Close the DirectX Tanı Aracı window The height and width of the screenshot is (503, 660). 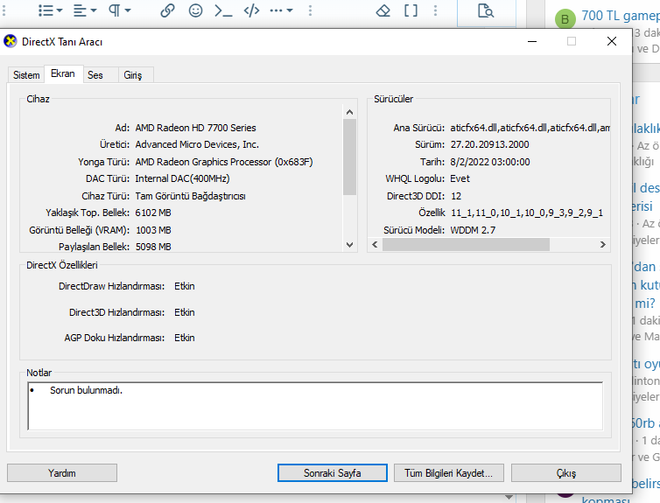612,41
